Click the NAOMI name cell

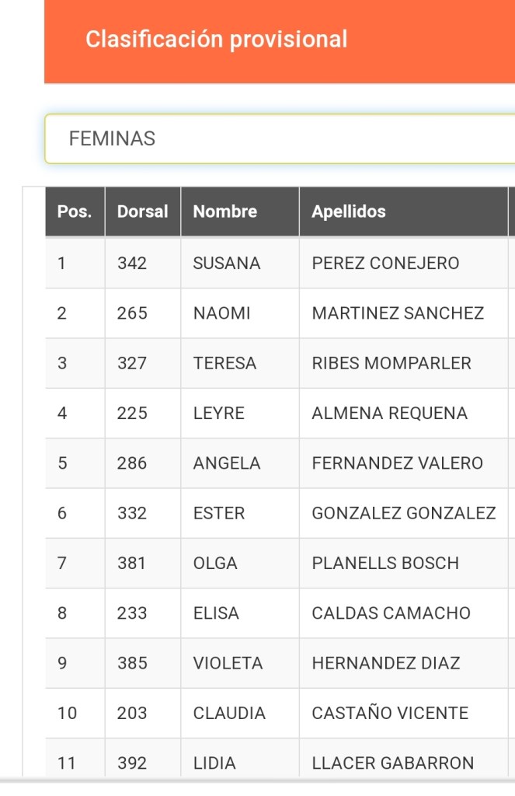222,313
